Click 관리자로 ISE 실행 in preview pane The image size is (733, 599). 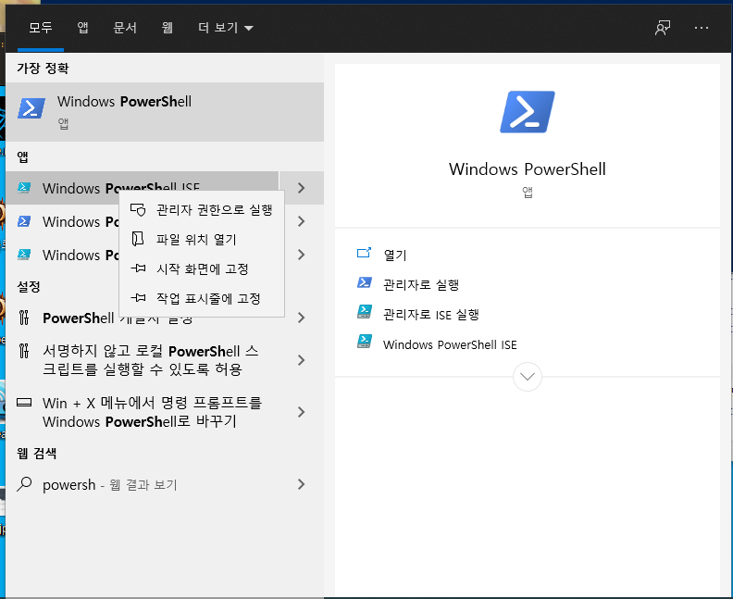(x=431, y=315)
